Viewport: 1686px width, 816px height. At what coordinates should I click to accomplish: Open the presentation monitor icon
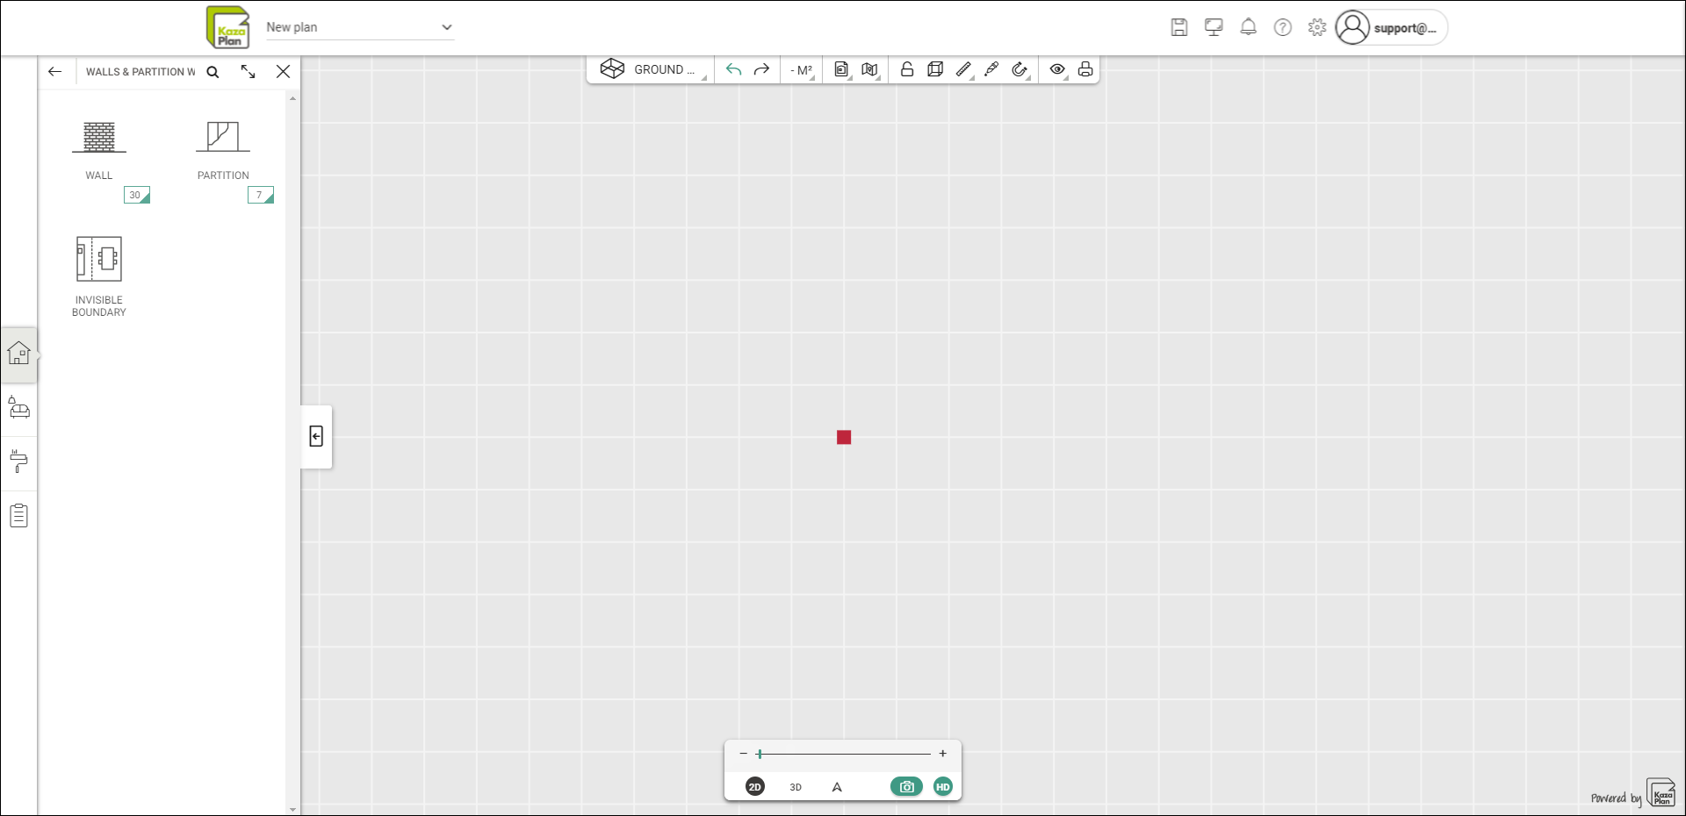pyautogui.click(x=1214, y=27)
